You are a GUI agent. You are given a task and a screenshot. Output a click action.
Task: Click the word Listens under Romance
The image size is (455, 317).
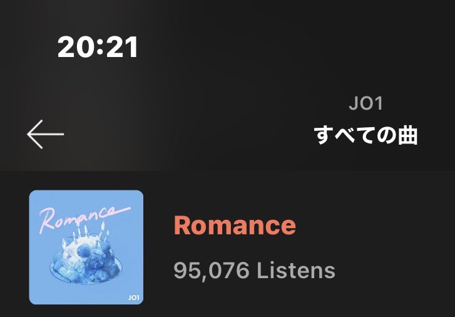click(296, 271)
